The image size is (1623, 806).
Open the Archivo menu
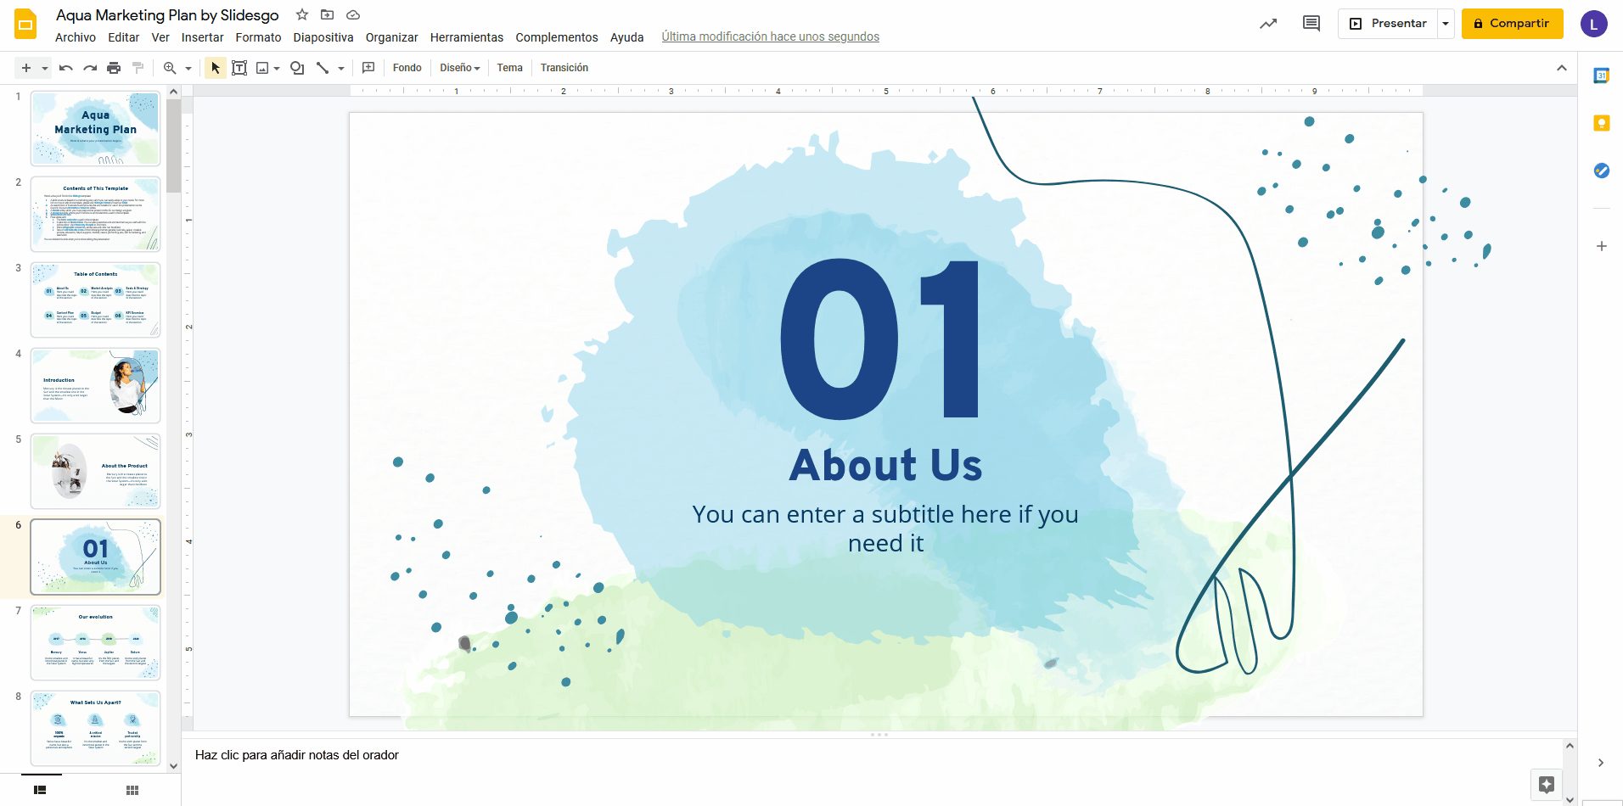[76, 37]
